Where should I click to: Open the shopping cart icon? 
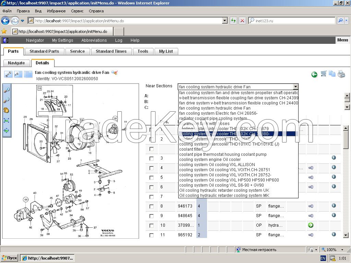324,74
